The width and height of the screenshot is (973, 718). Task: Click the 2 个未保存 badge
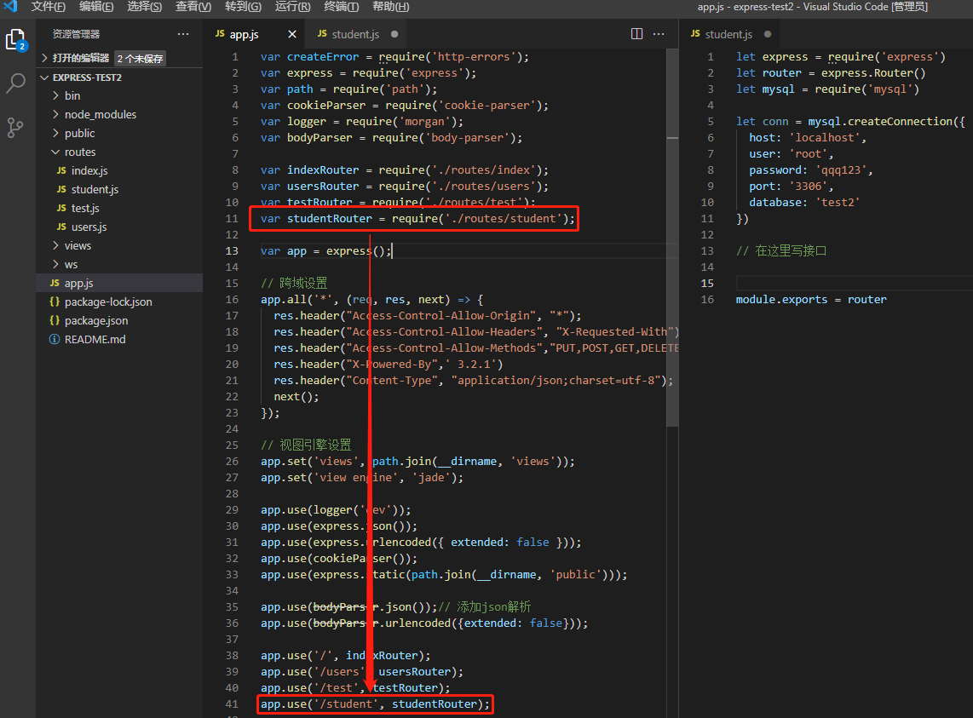[141, 58]
